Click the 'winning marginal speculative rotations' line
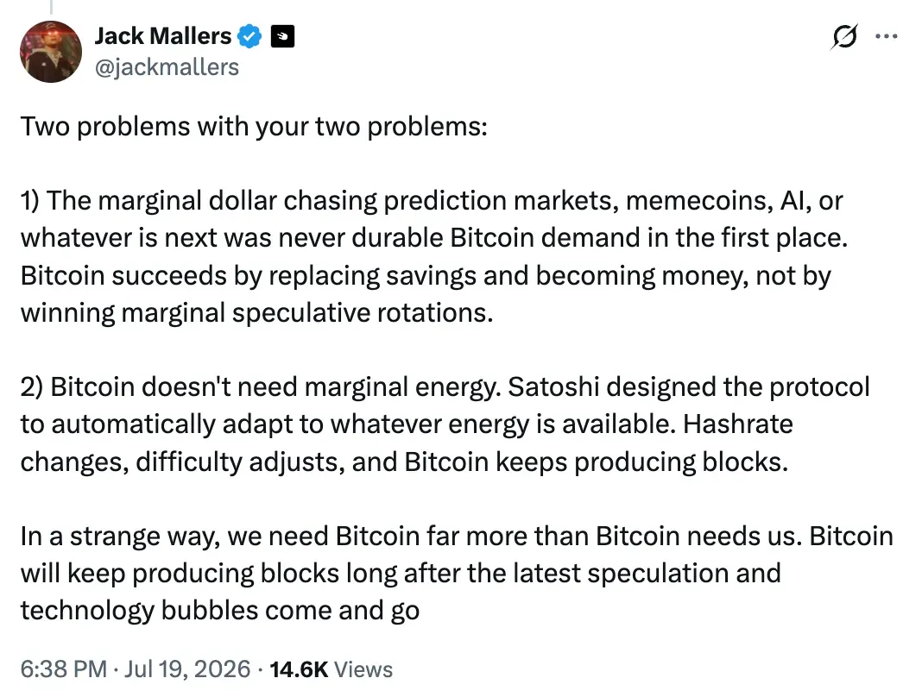The width and height of the screenshot is (922, 697). pyautogui.click(x=257, y=312)
